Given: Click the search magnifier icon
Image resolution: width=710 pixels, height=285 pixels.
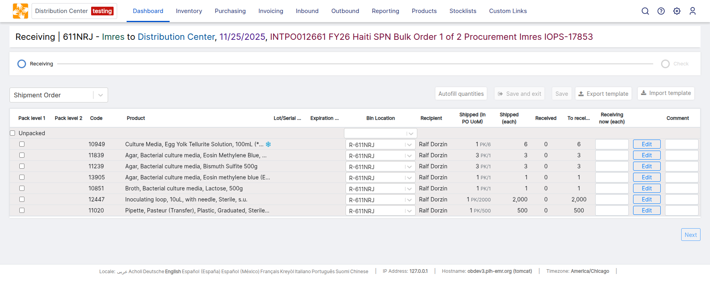Looking at the screenshot, I should 645,11.
